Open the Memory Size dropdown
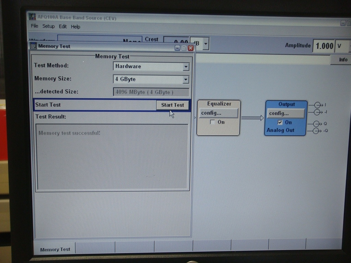 pos(186,80)
